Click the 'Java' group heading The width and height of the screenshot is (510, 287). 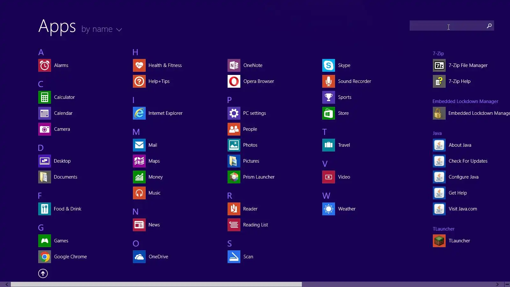coord(437,133)
